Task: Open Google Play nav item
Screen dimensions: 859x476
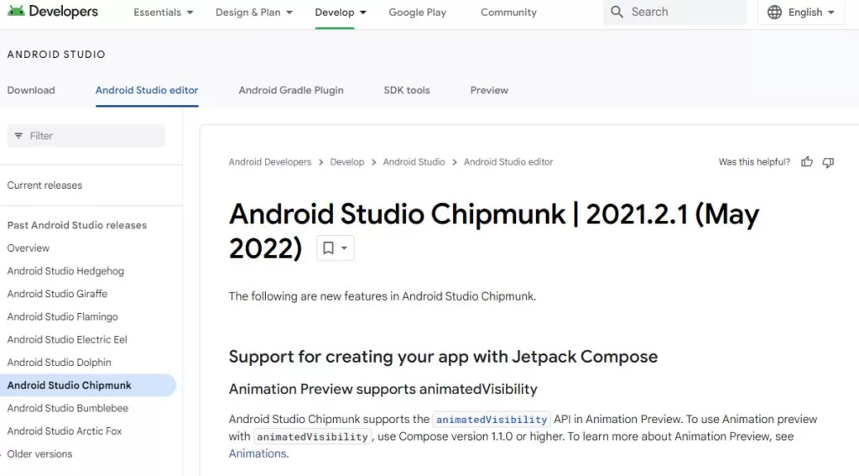Action: click(x=418, y=12)
